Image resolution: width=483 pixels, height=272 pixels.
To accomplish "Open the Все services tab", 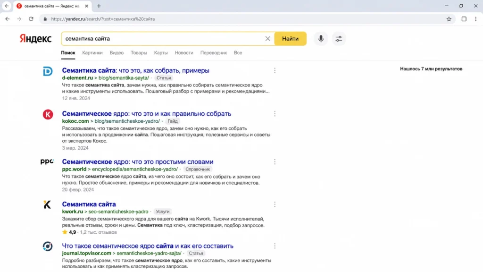I will click(x=238, y=53).
